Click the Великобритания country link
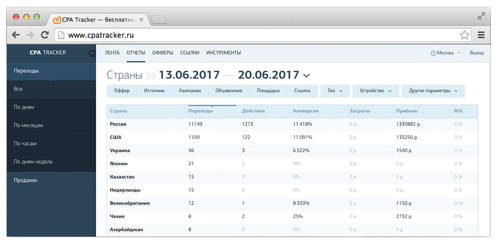This screenshot has width=497, height=251. tap(129, 203)
